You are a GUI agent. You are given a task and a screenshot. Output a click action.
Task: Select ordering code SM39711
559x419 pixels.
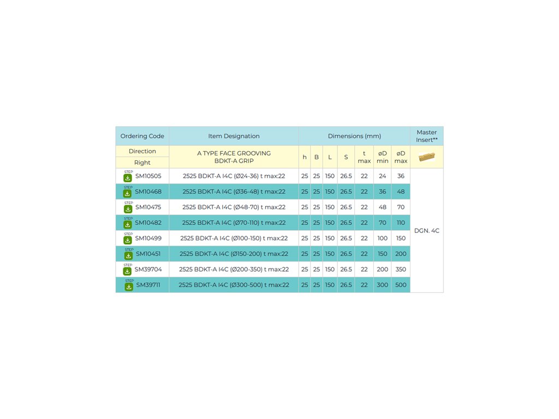click(x=148, y=285)
